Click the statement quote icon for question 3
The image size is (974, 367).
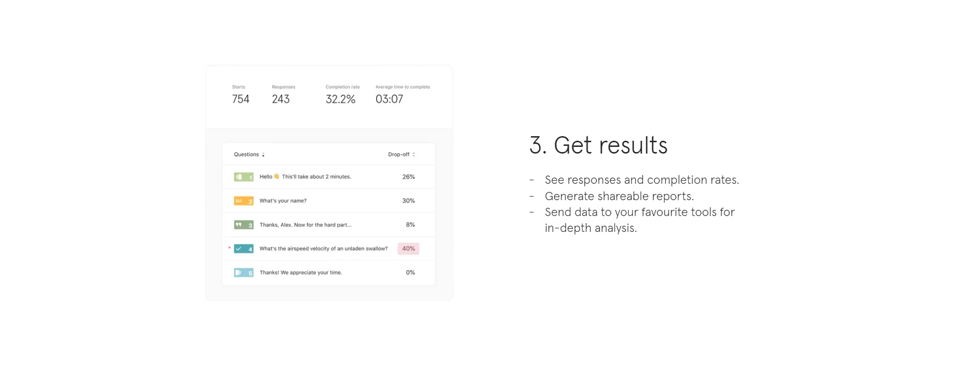click(x=243, y=225)
